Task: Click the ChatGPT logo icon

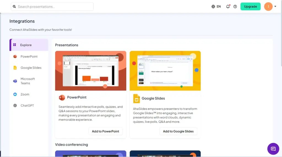Action: [x=15, y=105]
